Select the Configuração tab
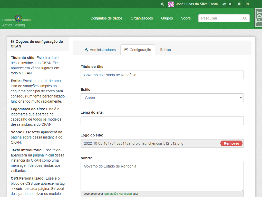The height and width of the screenshot is (197, 262). click(138, 50)
